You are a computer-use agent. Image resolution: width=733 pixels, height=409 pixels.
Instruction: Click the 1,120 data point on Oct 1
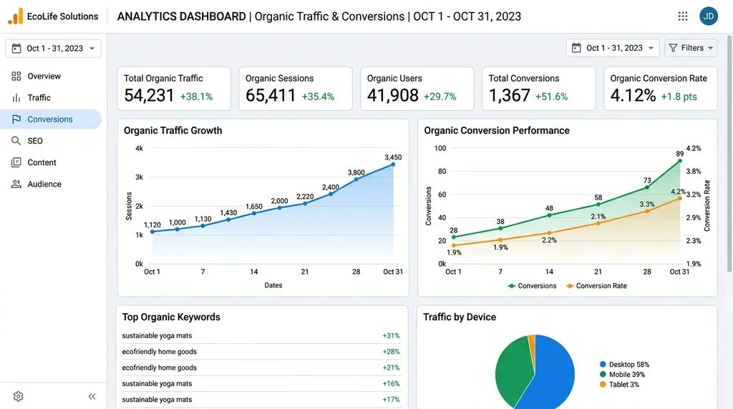click(152, 232)
